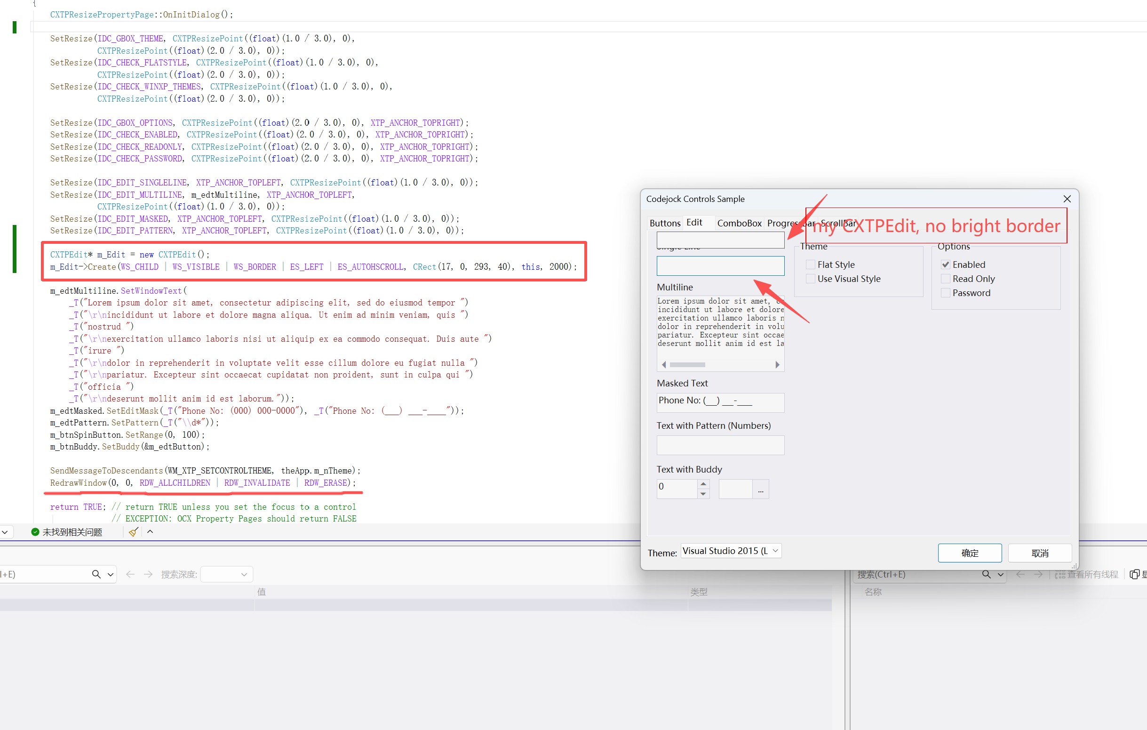1147x730 pixels.
Task: Switch to the Buttons tab
Action: point(665,223)
